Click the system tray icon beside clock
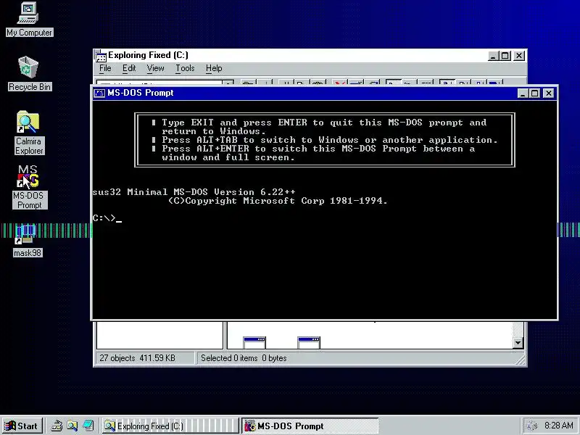Image resolution: width=580 pixels, height=435 pixels. [532, 426]
